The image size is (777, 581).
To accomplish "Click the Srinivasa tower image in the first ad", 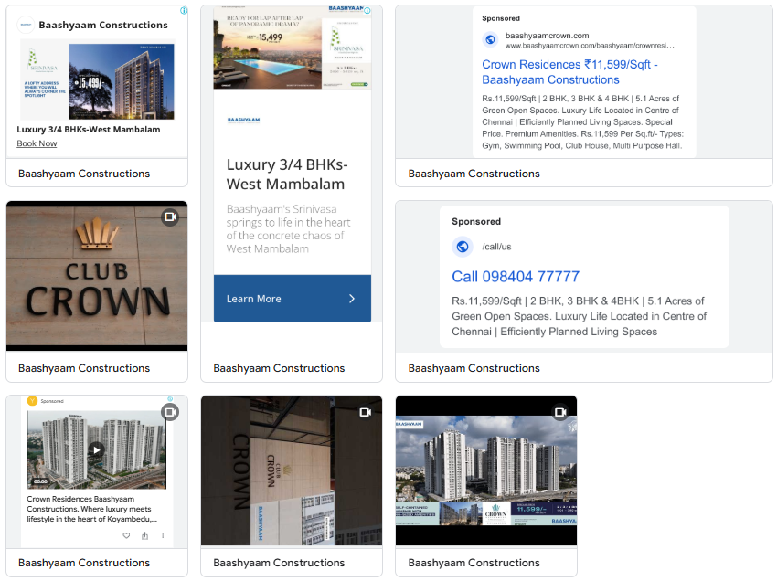I will [x=122, y=81].
